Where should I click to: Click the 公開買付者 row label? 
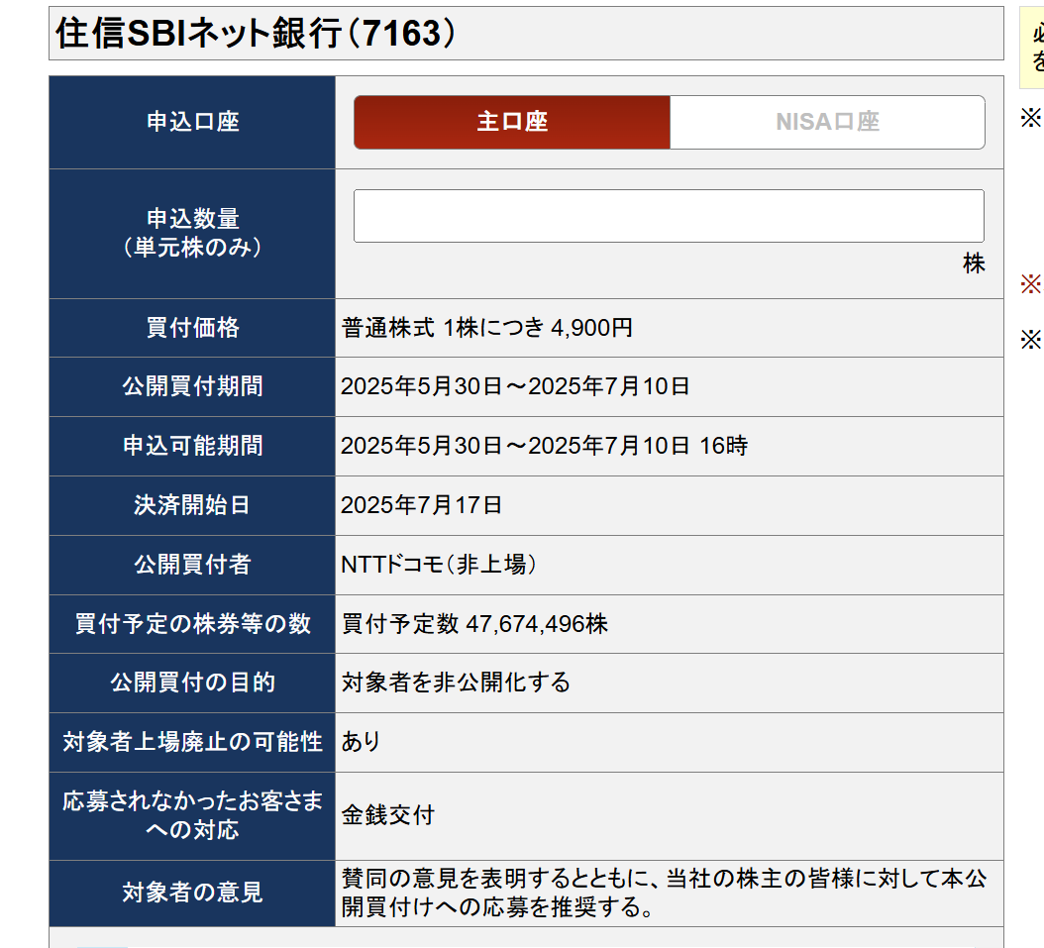click(x=192, y=565)
